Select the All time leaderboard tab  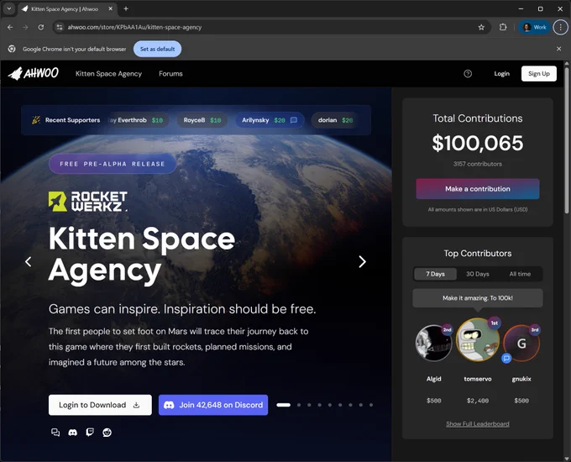point(520,274)
